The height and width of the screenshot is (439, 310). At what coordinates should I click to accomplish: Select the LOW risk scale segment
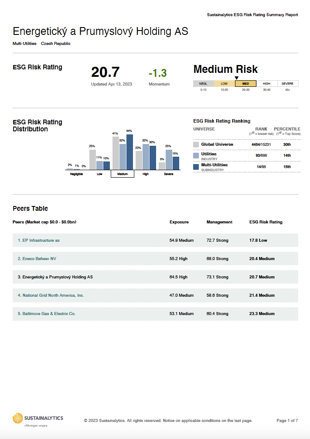[x=225, y=83]
